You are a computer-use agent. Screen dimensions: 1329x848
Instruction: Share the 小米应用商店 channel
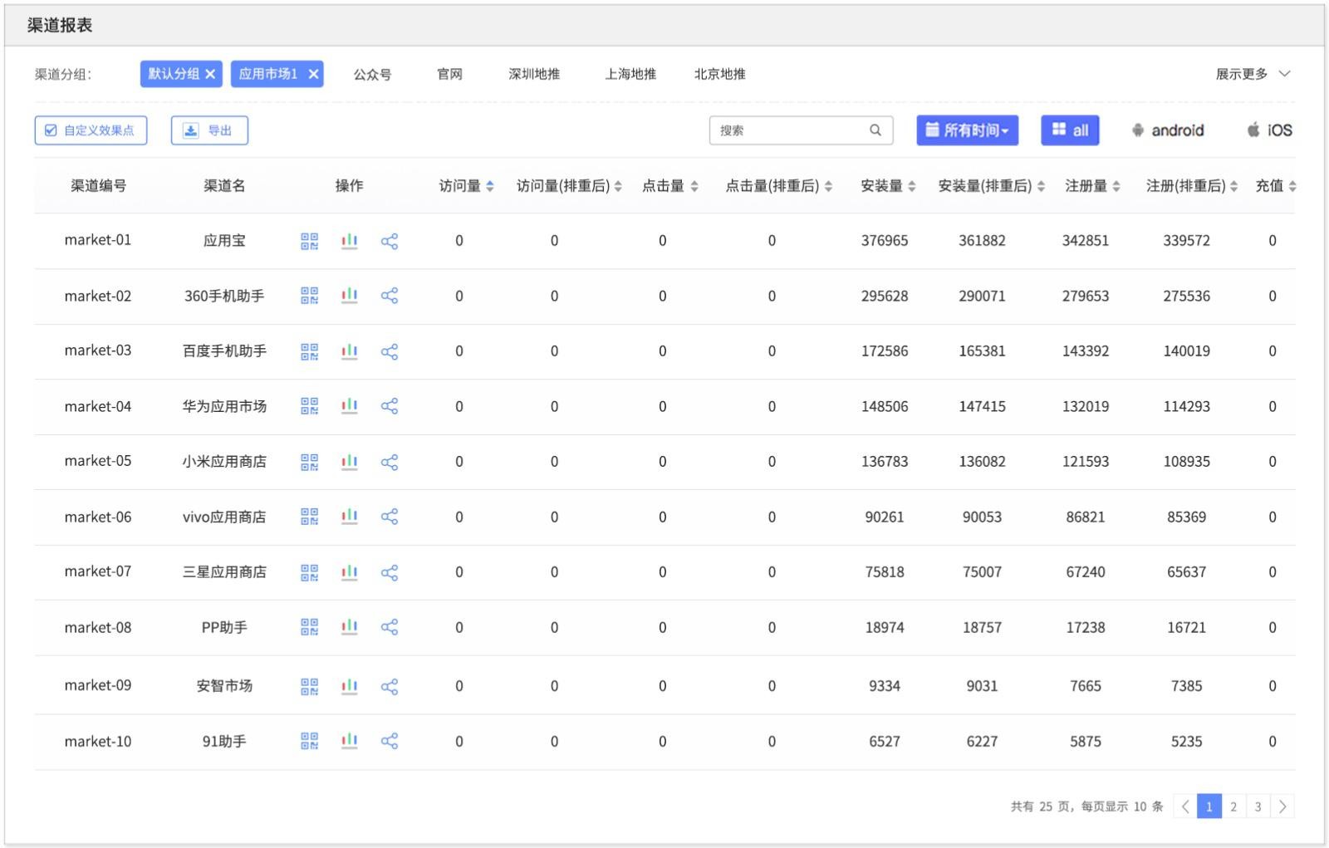coord(390,462)
